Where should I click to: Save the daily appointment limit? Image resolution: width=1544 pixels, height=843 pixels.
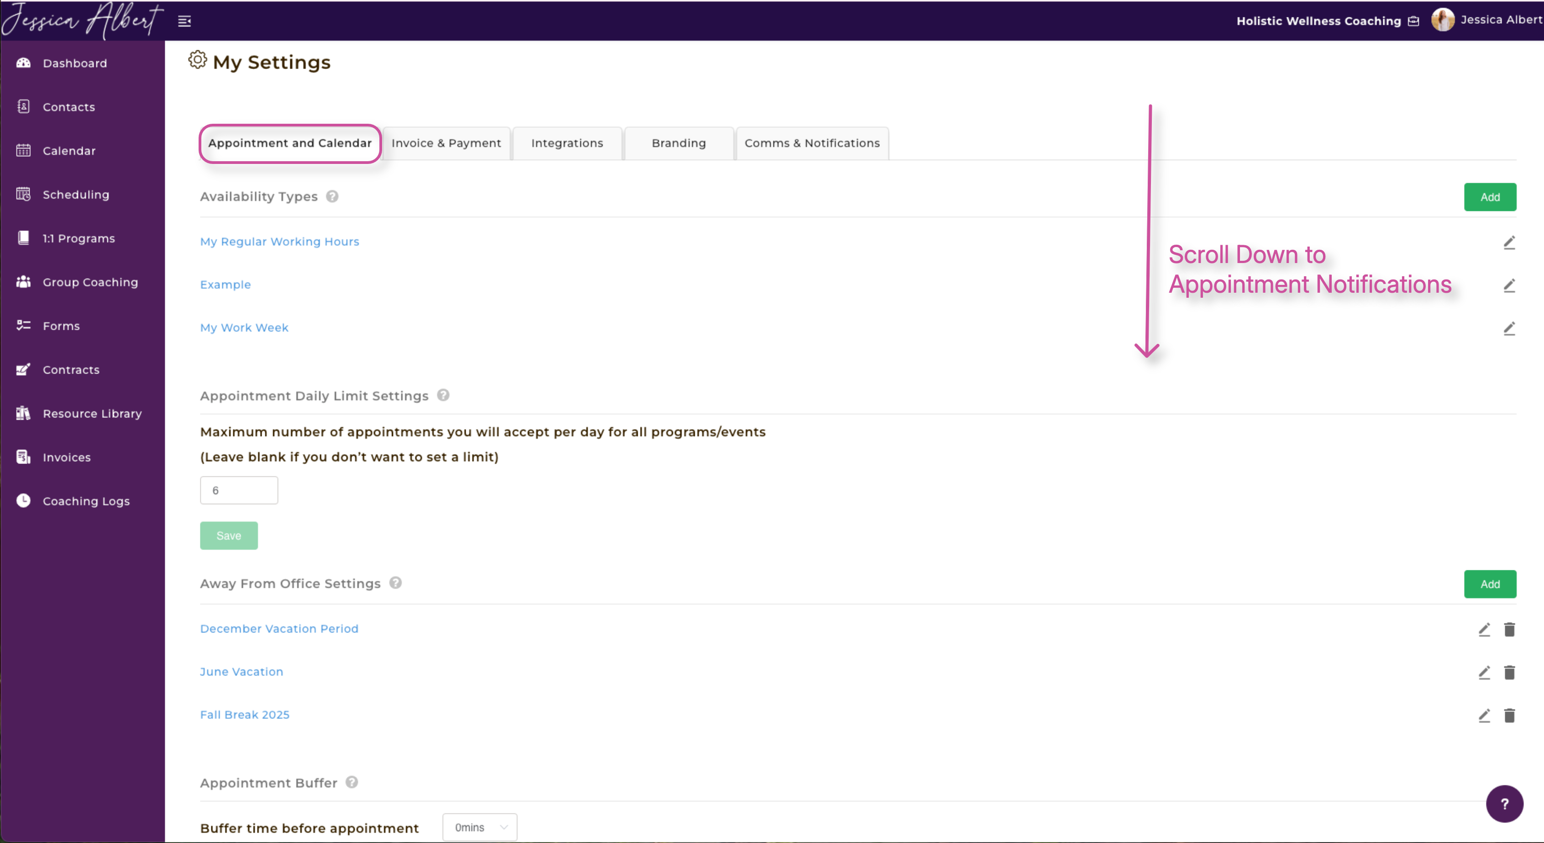coord(228,535)
